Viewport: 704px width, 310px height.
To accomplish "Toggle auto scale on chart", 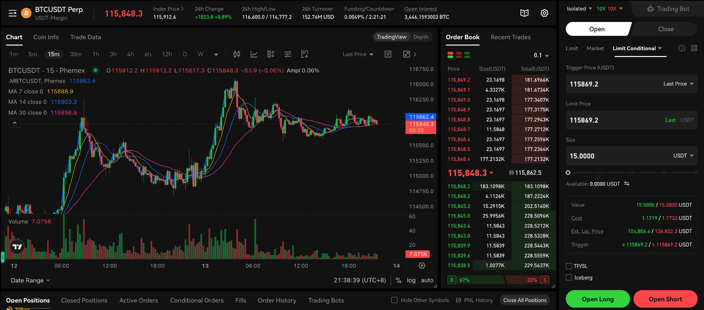I will [x=427, y=280].
